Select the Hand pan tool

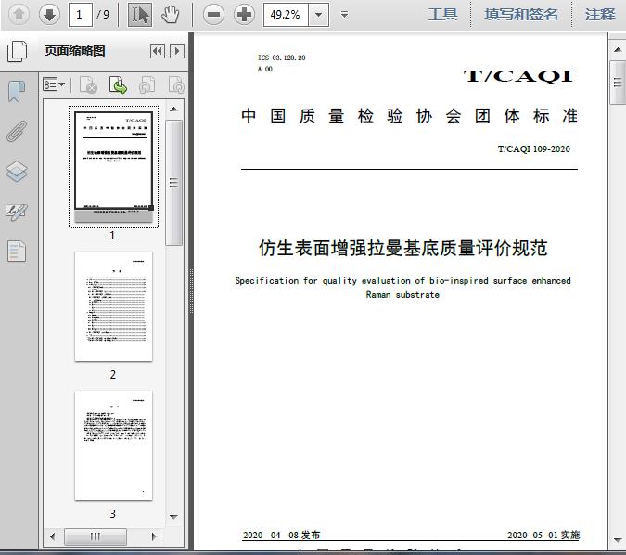click(x=170, y=14)
